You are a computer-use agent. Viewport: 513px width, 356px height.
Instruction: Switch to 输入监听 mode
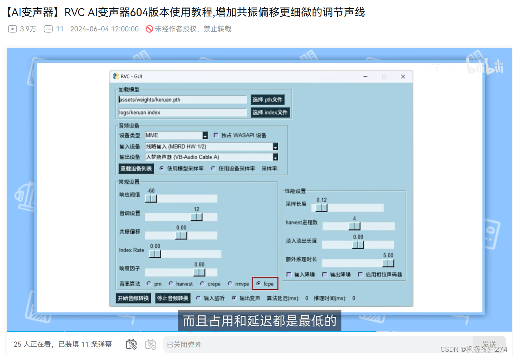199,298
